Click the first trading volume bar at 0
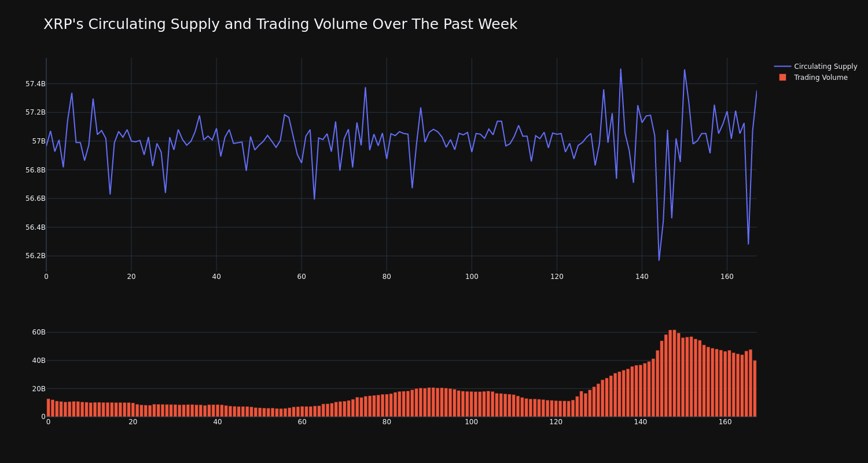868x463 pixels. [49, 407]
